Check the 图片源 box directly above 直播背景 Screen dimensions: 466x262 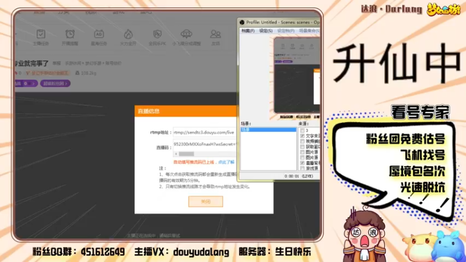tap(302, 157)
